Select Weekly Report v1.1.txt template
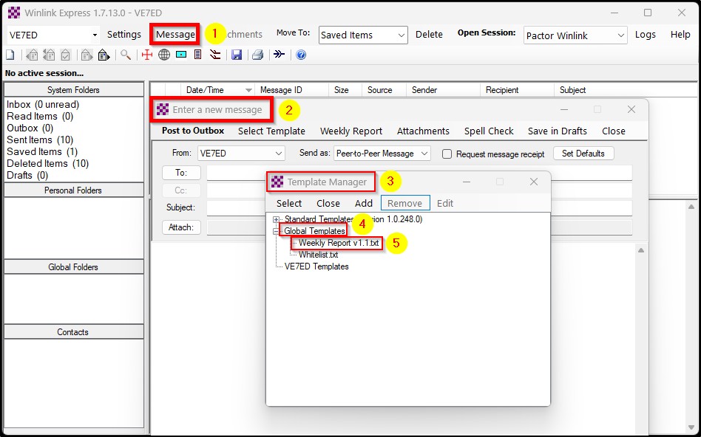The image size is (701, 437). (338, 243)
